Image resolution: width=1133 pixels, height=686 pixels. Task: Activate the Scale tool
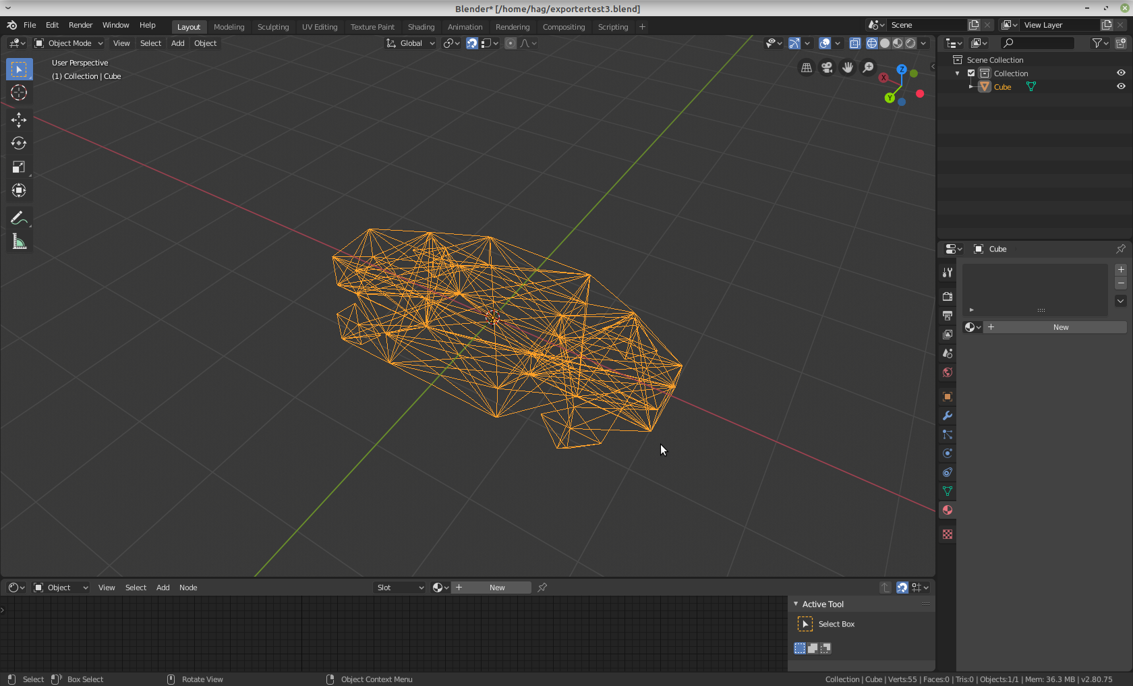pos(19,167)
